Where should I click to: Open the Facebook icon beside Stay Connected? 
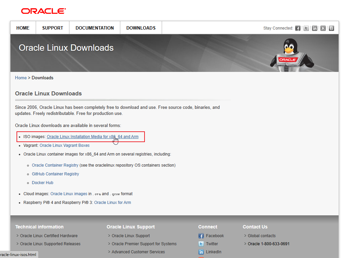coord(298,28)
